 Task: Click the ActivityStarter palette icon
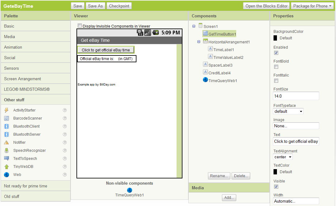tap(7, 110)
